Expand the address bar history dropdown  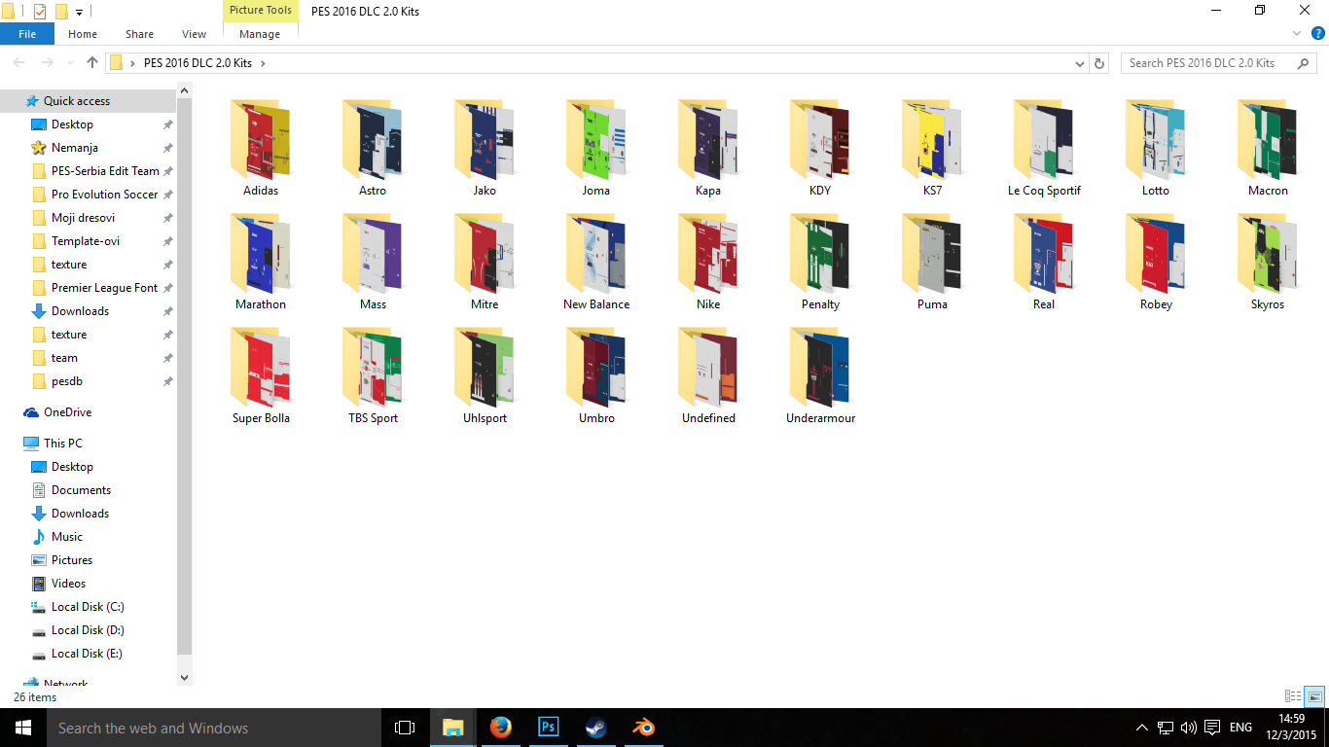click(1080, 63)
